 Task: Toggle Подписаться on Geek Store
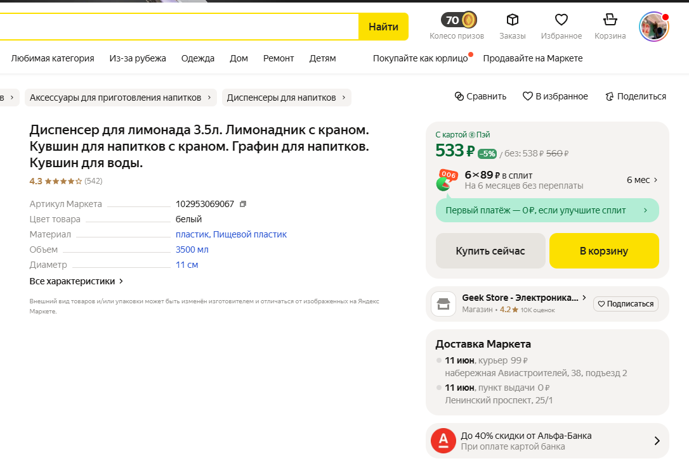(x=626, y=304)
